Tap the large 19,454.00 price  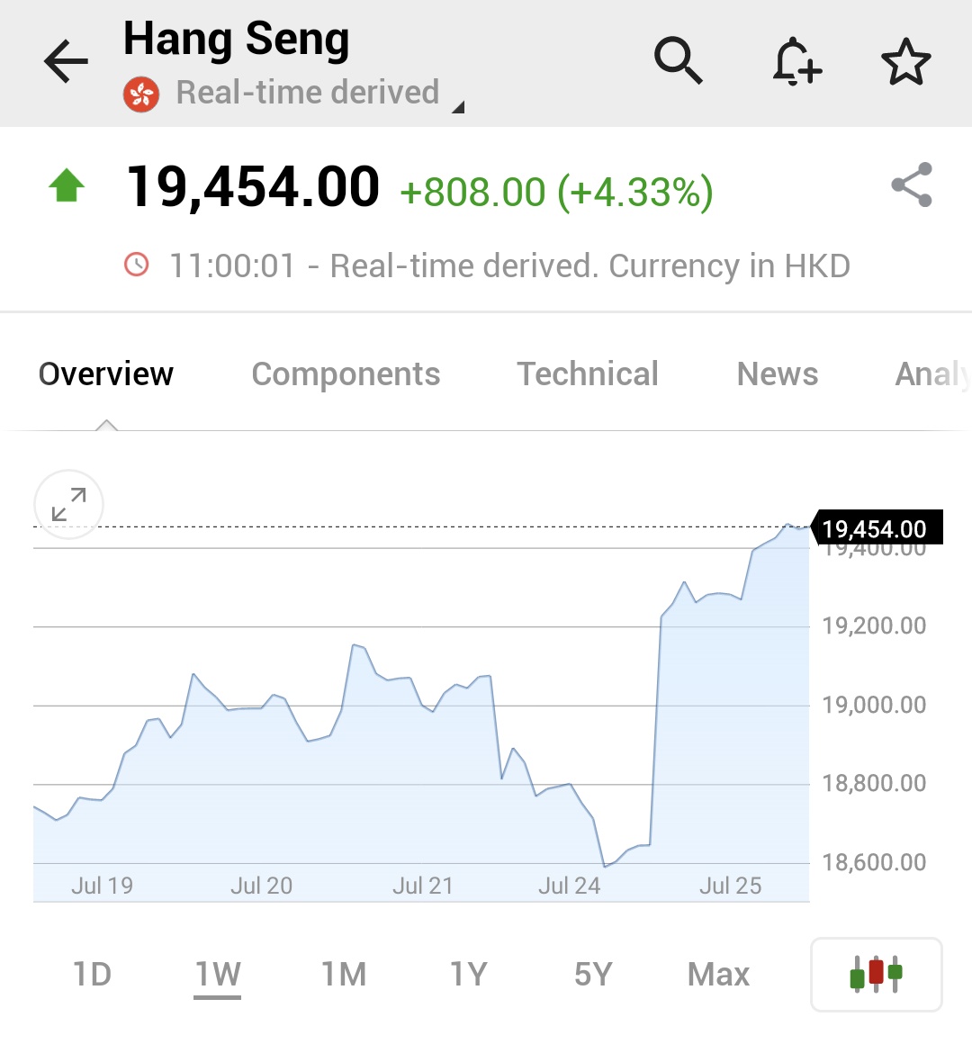253,187
